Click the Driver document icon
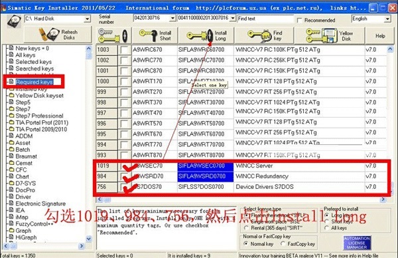 point(11,196)
